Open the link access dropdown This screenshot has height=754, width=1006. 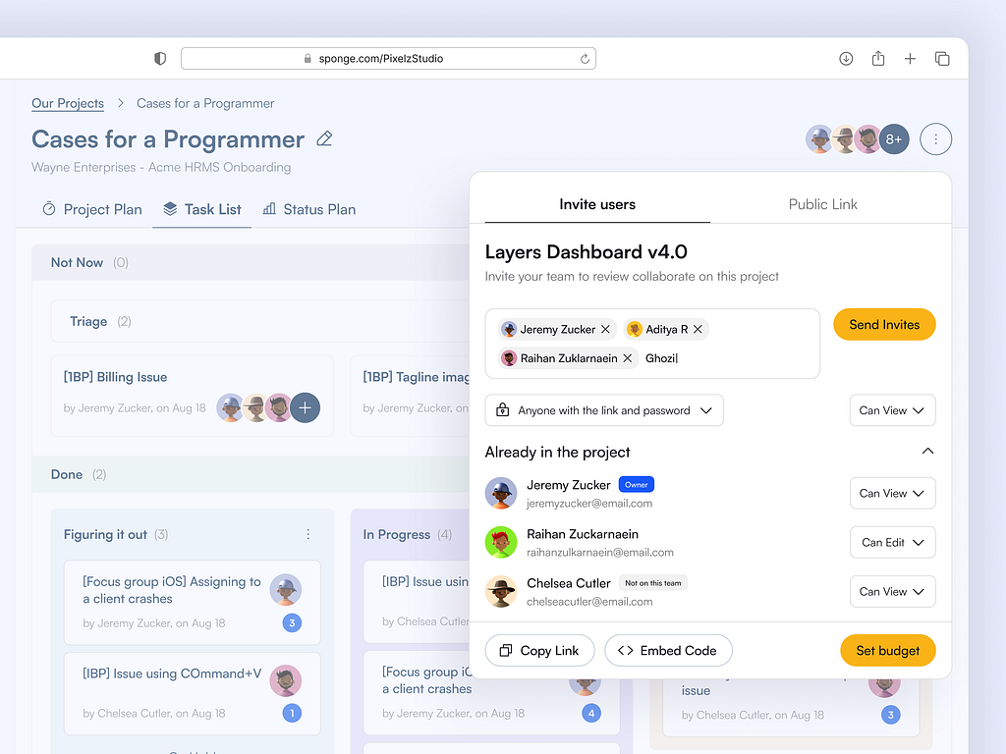tap(604, 410)
